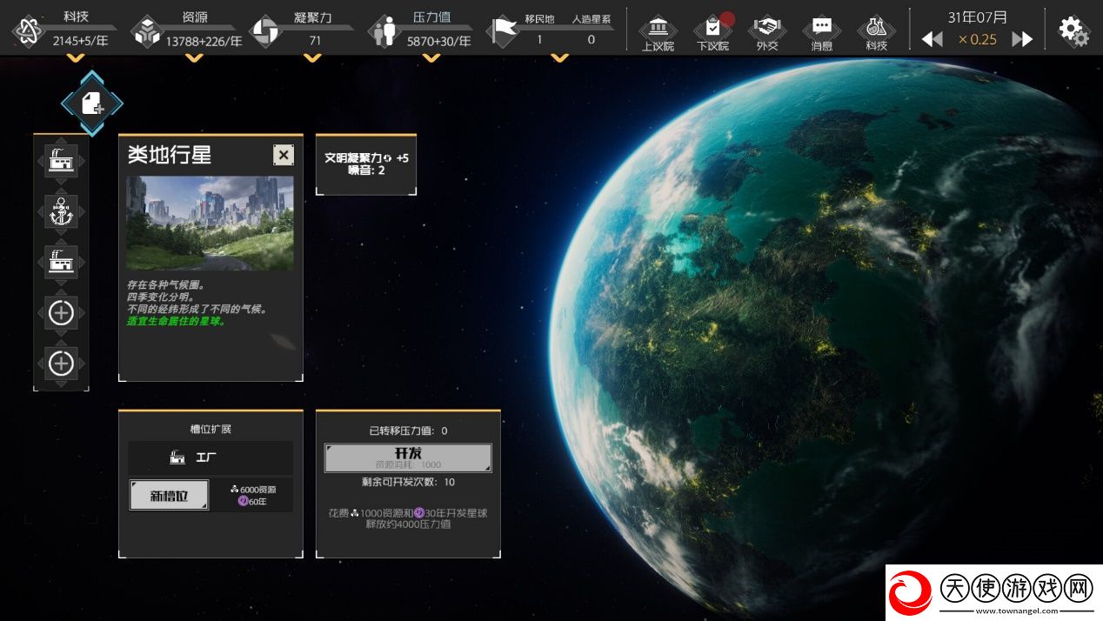Select the factory slot above the anchor slot

pos(61,162)
